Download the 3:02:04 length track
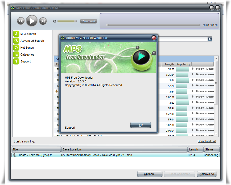The width and height of the screenshot is (231, 185). [205, 125]
